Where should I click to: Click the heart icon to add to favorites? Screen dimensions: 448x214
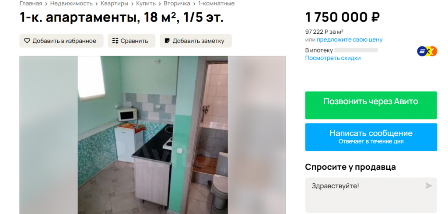click(x=27, y=41)
